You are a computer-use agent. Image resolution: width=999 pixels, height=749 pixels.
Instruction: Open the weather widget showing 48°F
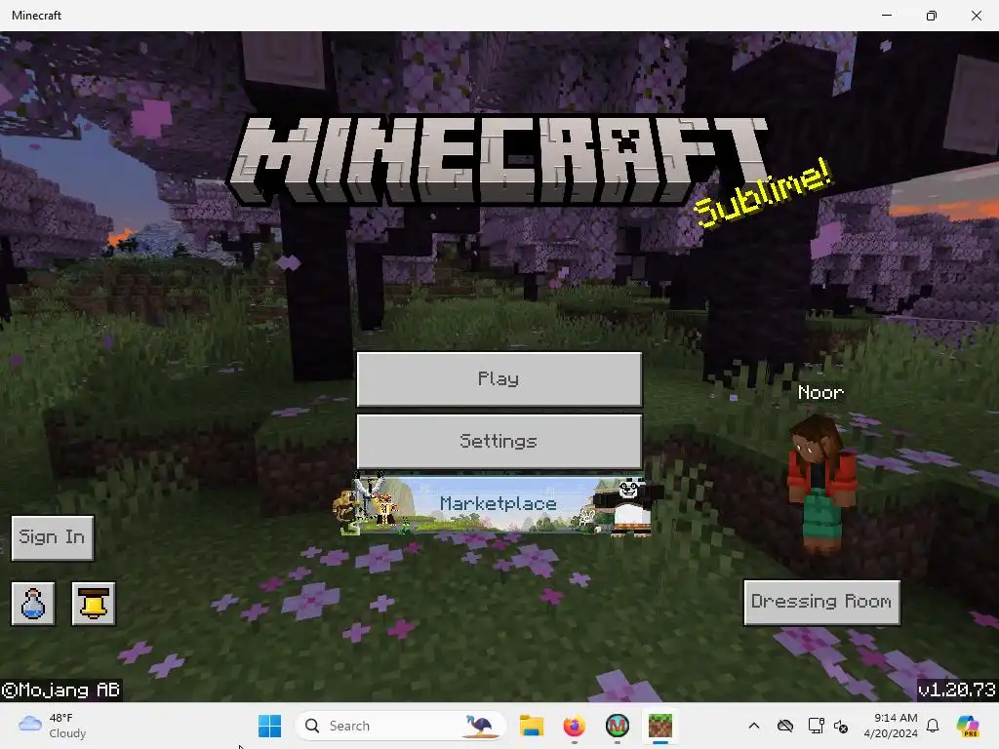(53, 726)
